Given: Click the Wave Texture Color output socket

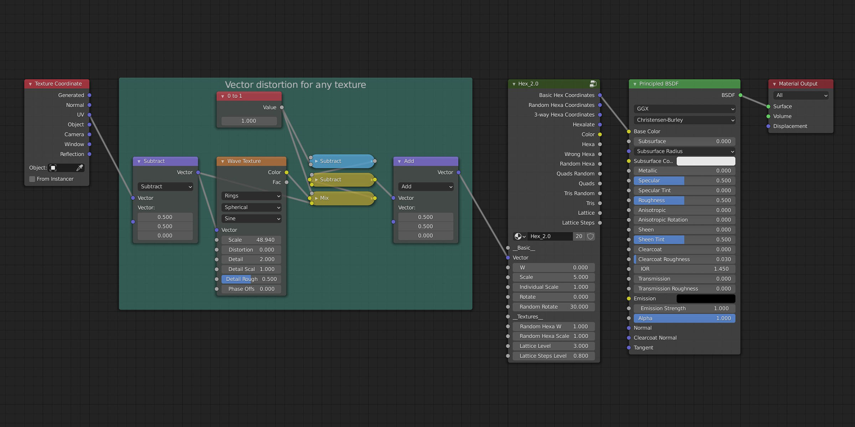Looking at the screenshot, I should pos(286,172).
